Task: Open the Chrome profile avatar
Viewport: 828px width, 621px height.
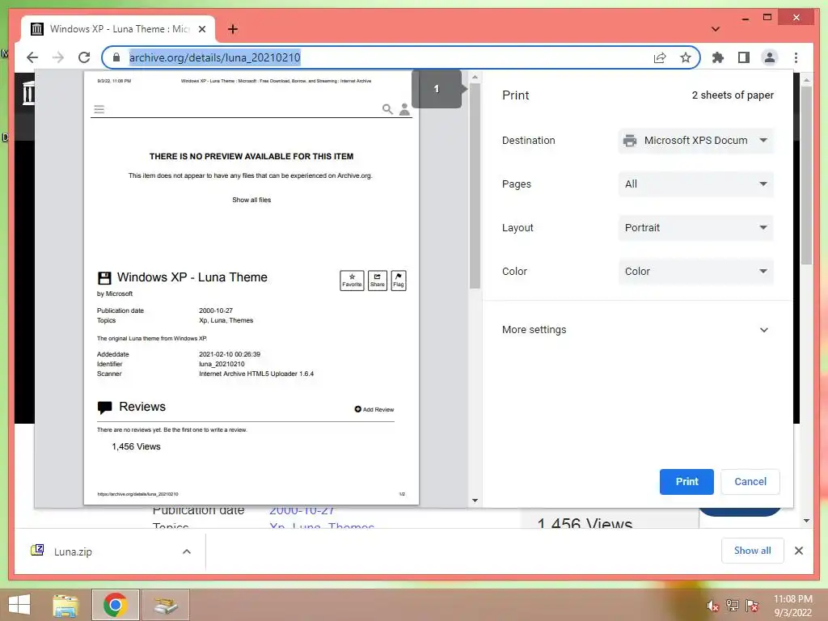Action: tap(770, 57)
